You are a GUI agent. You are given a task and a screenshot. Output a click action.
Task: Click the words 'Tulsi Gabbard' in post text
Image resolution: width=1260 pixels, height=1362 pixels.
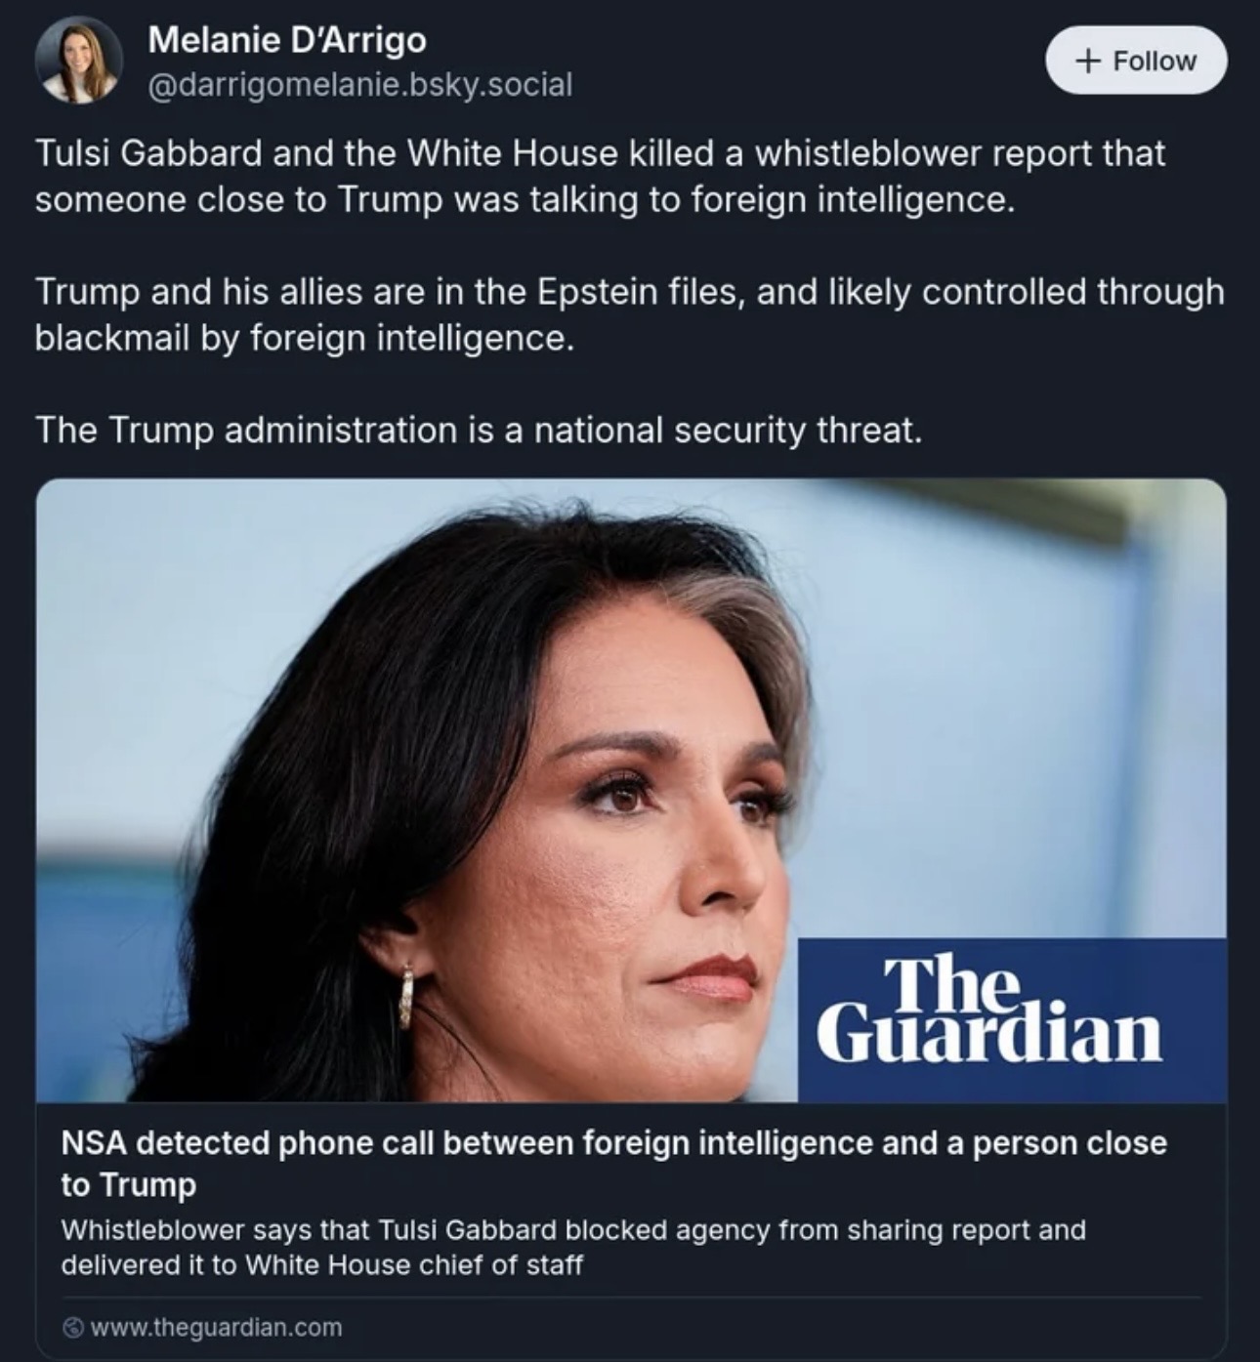(148, 153)
